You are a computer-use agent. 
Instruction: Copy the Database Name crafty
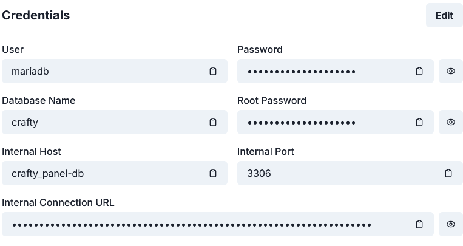[213, 122]
